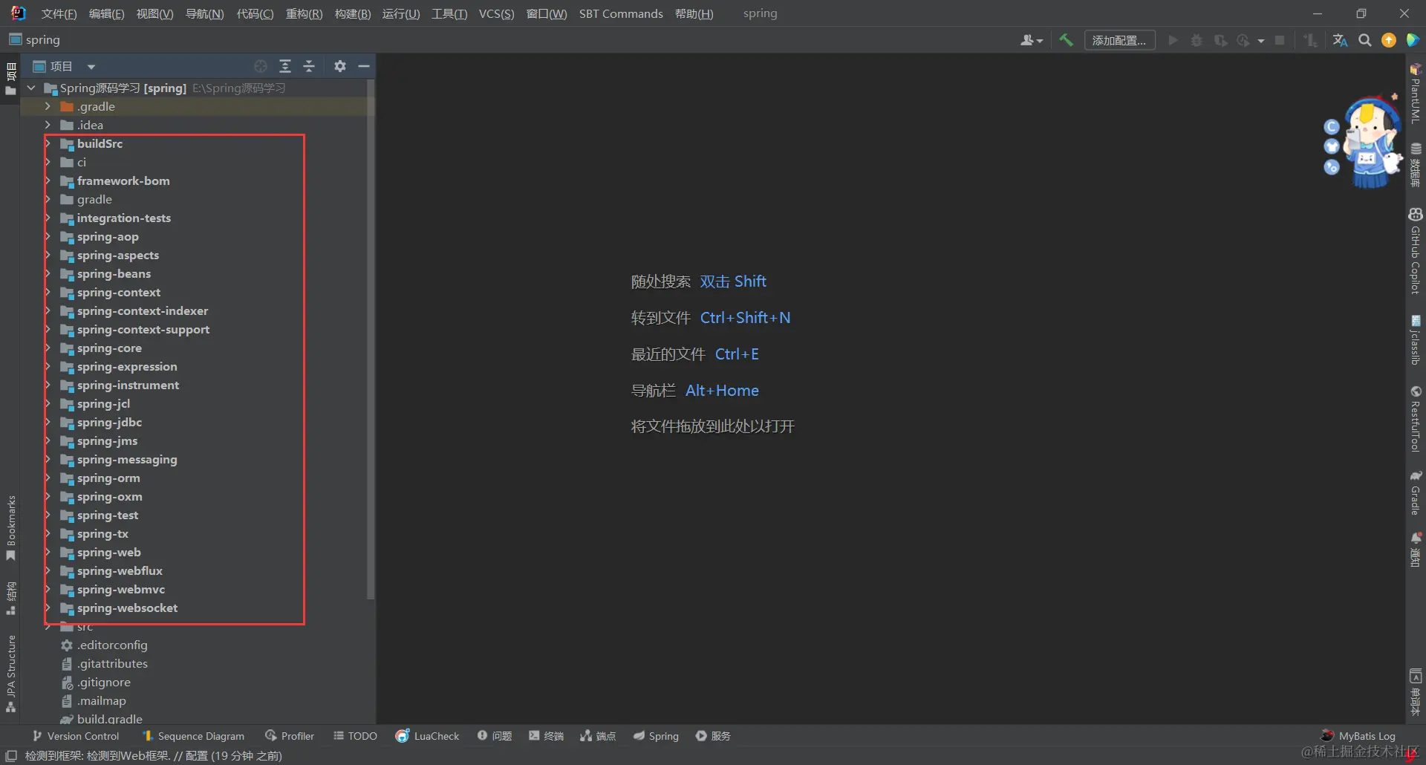Open the Bookmarks side tab
Screen dimensions: 1426x765
[x=11, y=528]
